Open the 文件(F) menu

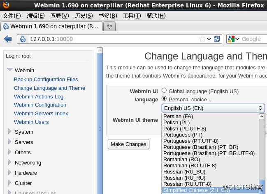(12, 16)
